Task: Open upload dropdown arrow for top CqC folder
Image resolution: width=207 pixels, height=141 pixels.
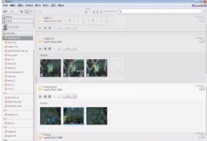Action: pyautogui.click(x=75, y=28)
